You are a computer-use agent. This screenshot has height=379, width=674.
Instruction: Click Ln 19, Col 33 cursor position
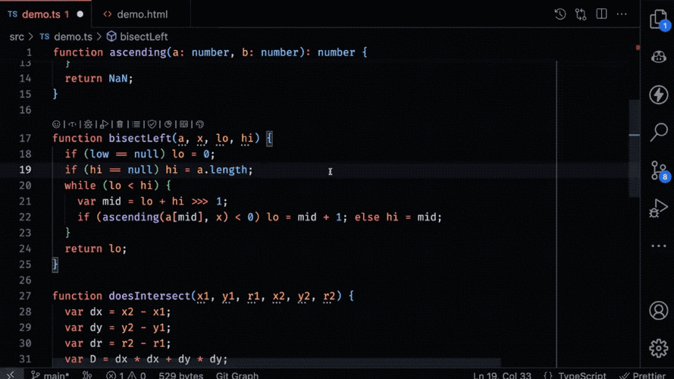[502, 375]
